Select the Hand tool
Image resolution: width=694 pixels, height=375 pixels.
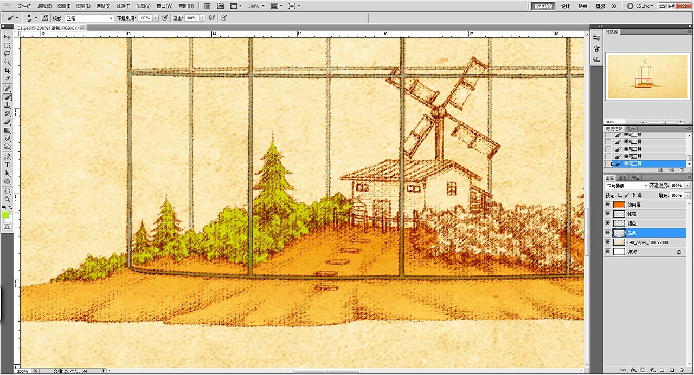coord(8,191)
